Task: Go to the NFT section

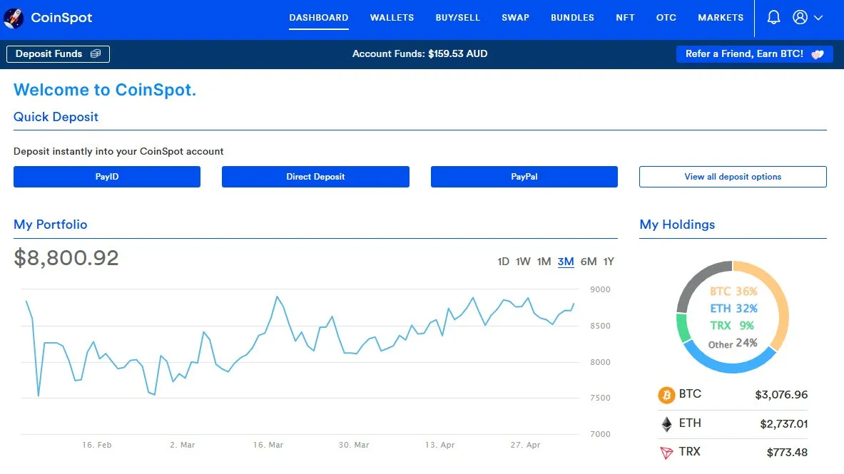Action: [x=625, y=18]
